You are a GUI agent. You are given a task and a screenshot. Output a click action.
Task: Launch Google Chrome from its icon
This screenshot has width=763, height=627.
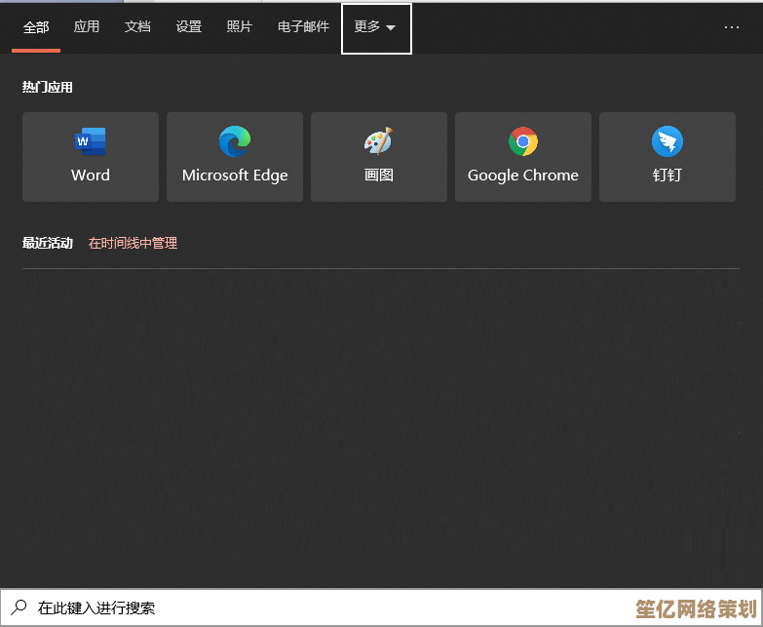point(523,142)
